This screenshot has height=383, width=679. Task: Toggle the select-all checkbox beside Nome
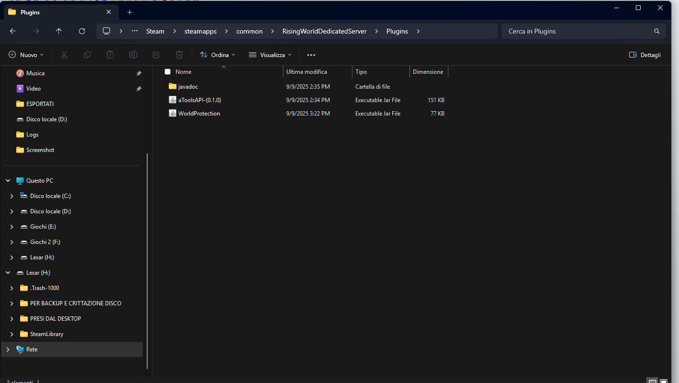point(167,72)
